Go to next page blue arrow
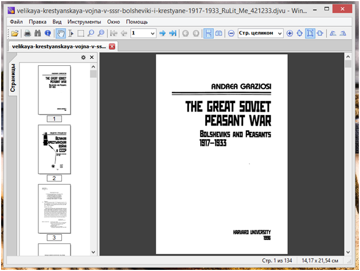Image resolution: width=360 pixels, height=271 pixels. (x=163, y=33)
